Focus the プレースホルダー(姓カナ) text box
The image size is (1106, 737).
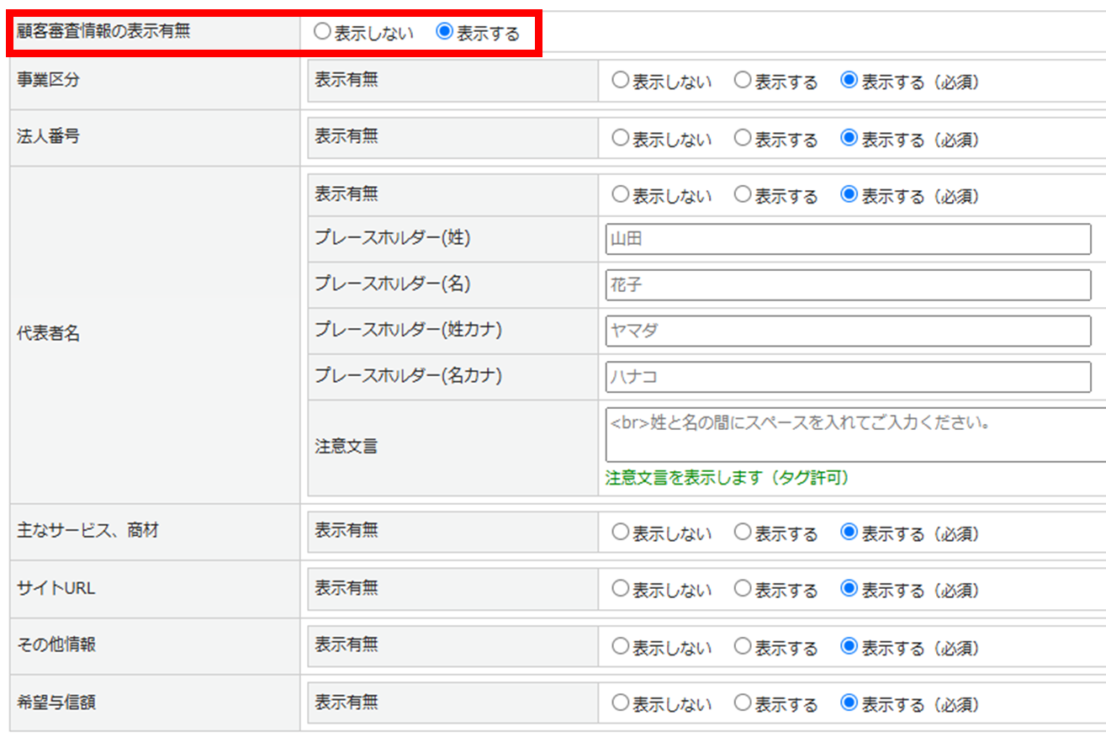(x=848, y=331)
